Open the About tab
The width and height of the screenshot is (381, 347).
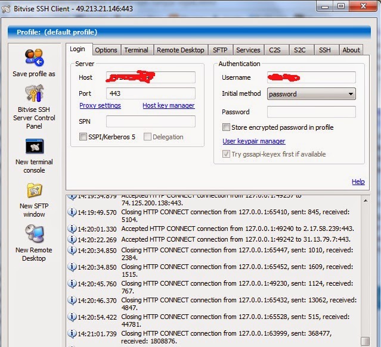coord(351,50)
